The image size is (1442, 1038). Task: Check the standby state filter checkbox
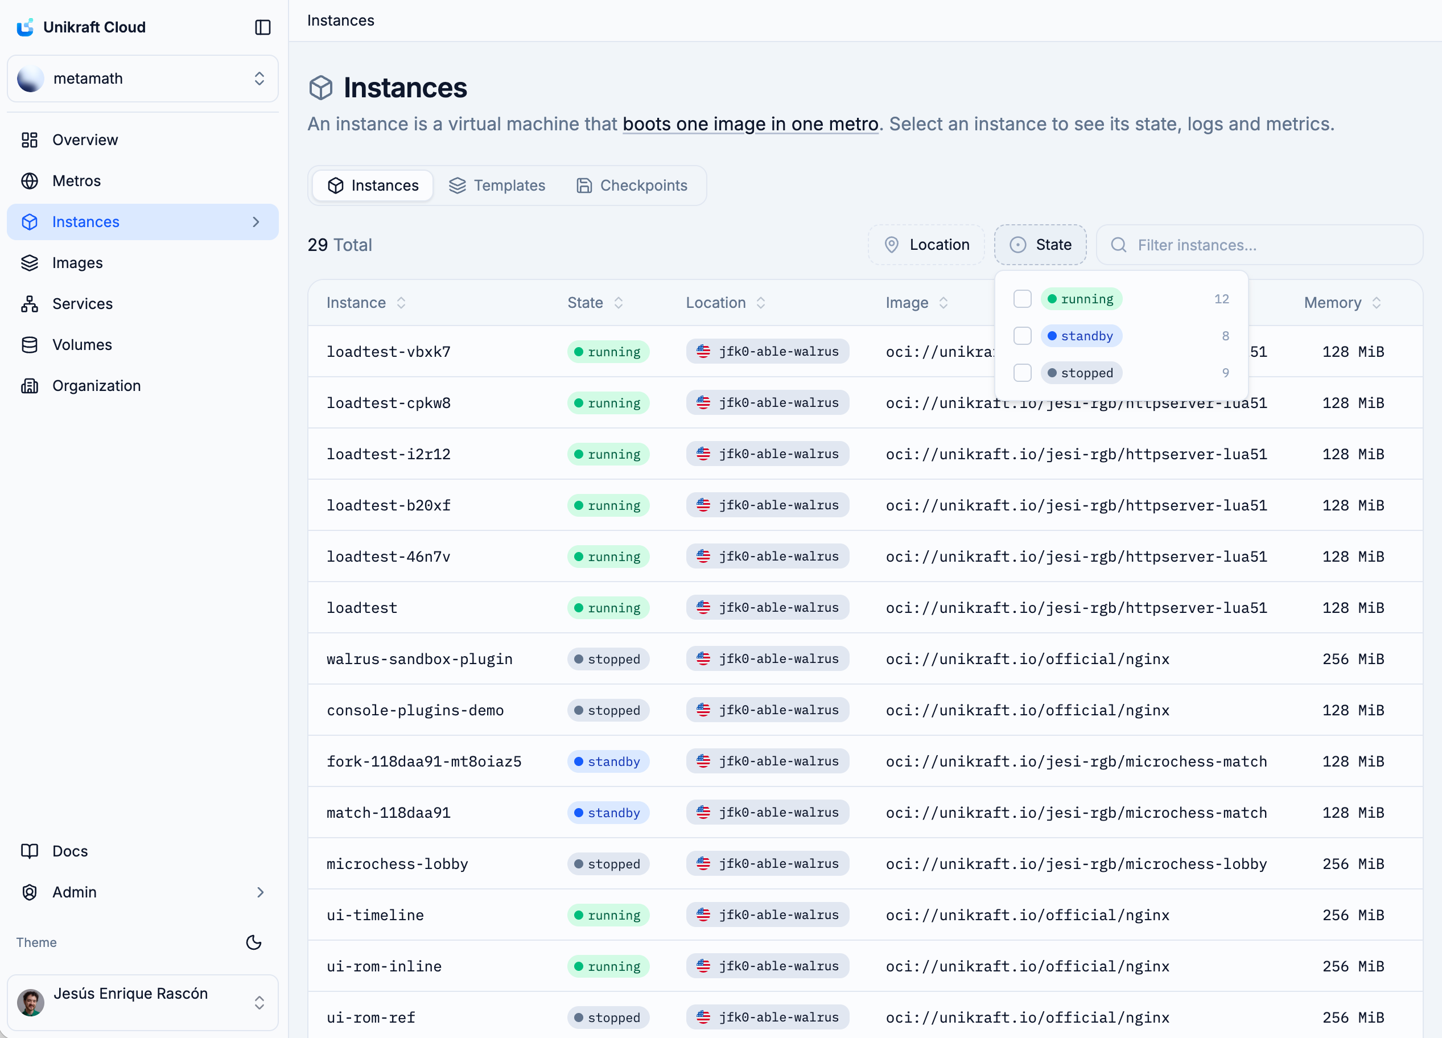tap(1023, 336)
